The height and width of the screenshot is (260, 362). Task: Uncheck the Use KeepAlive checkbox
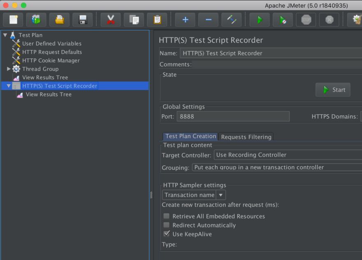click(166, 234)
